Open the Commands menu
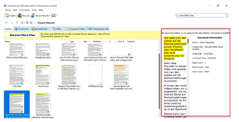The height and width of the screenshot is (122, 239). point(24,10)
